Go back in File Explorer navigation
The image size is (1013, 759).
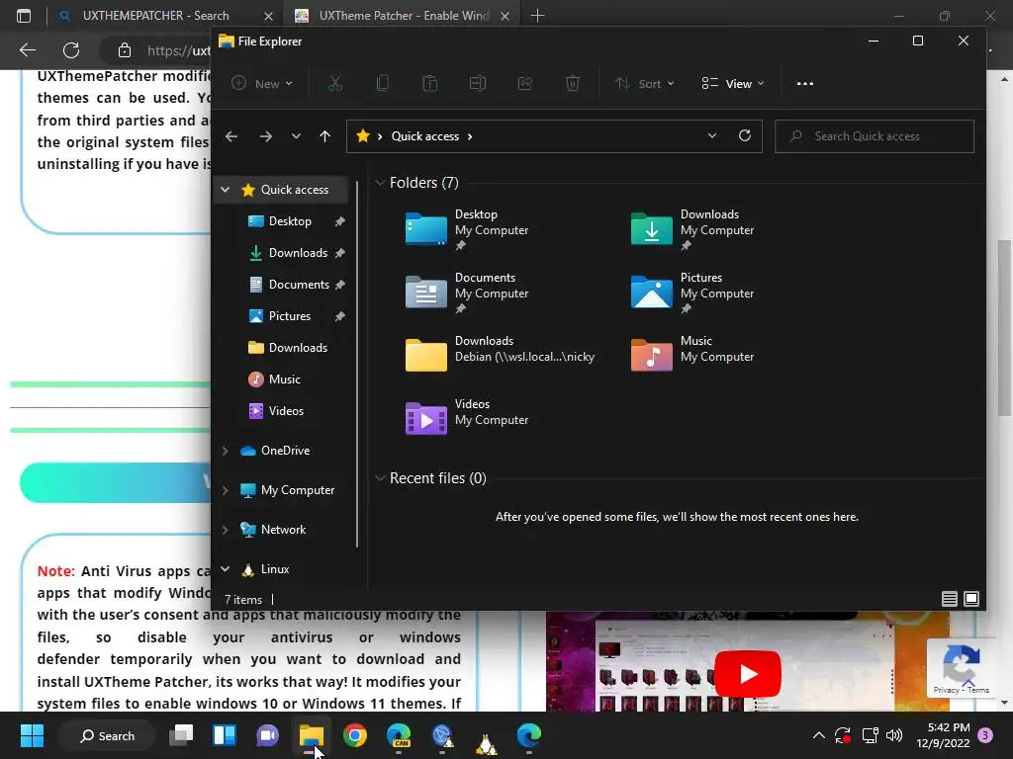[231, 136]
